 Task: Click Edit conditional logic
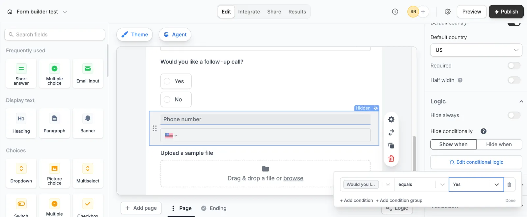coord(476,162)
